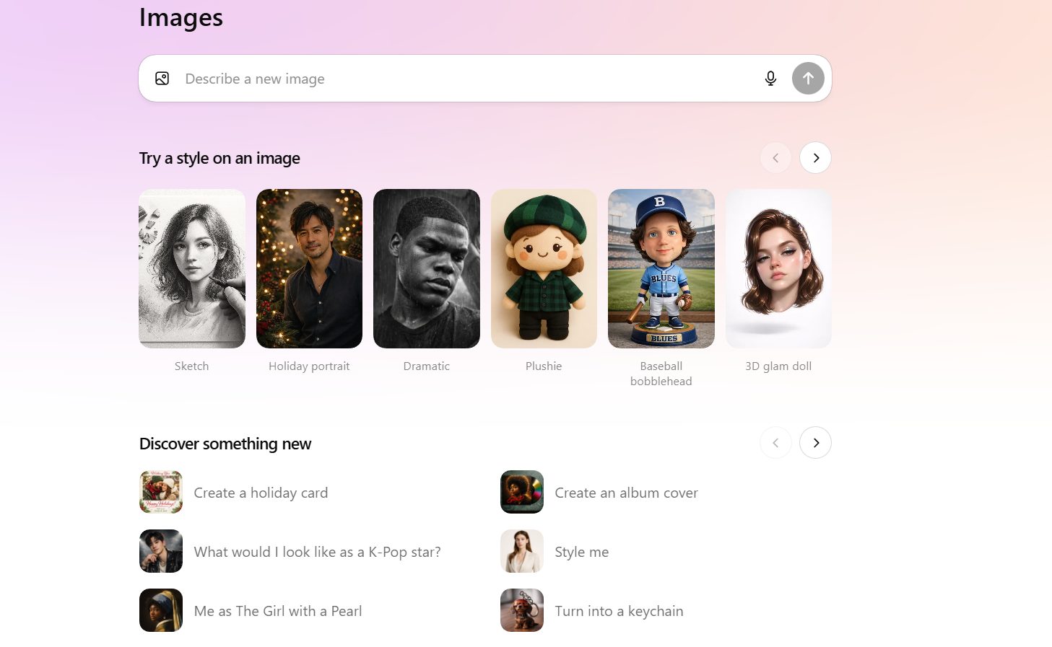
Task: Pick the Dramatic black-and-white style
Action: tap(426, 268)
